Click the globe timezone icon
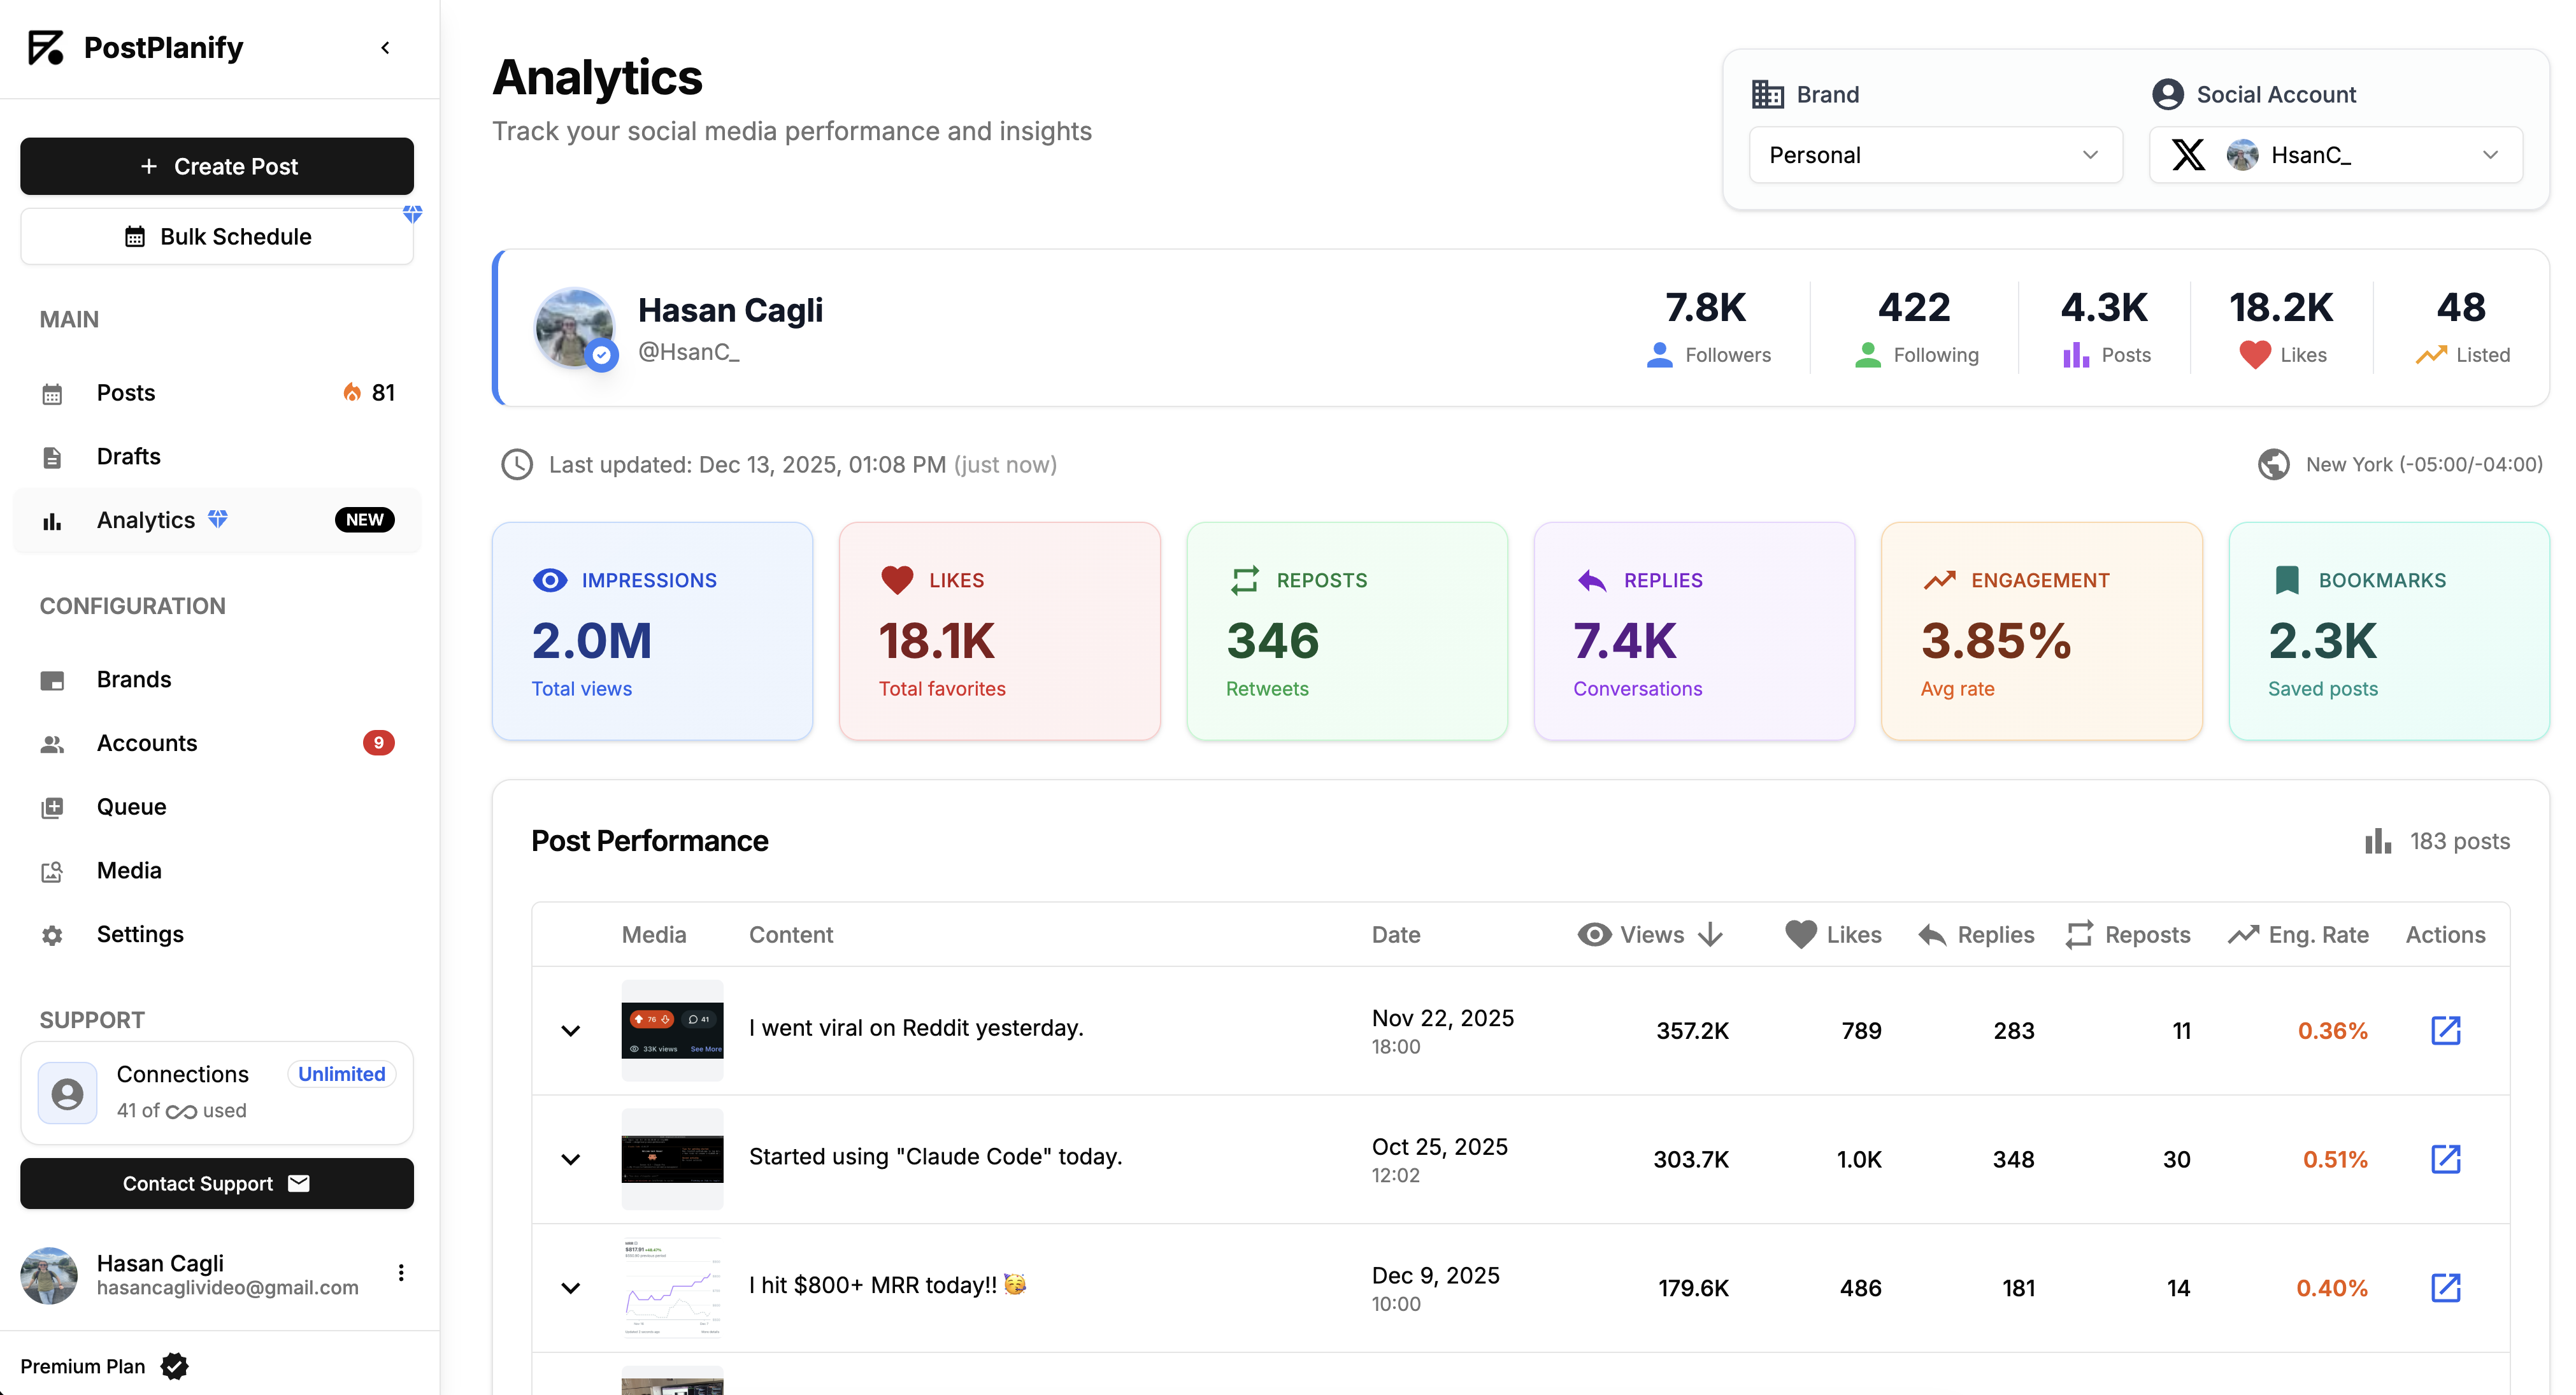 [2273, 464]
